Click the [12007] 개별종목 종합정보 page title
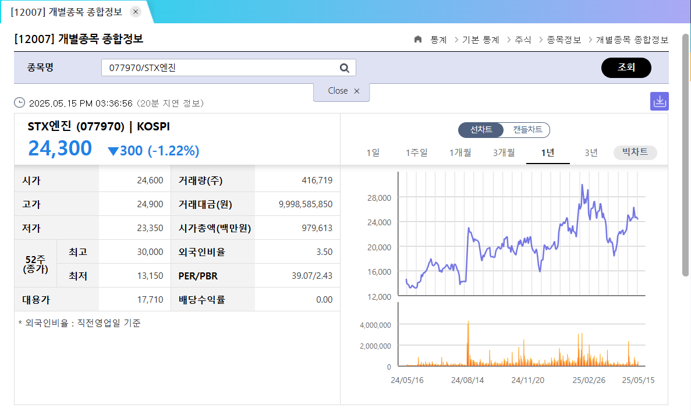 [x=79, y=39]
